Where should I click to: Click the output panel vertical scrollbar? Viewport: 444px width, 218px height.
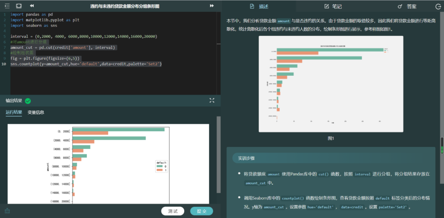pyautogui.click(x=218, y=155)
